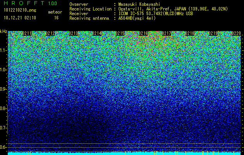Click the 0213 time marker label

point(73,33)
